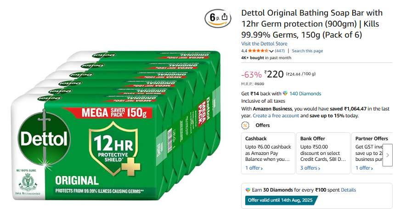Visit the Dettol Store link
Image resolution: width=400 pixels, height=209 pixels.
264,44
